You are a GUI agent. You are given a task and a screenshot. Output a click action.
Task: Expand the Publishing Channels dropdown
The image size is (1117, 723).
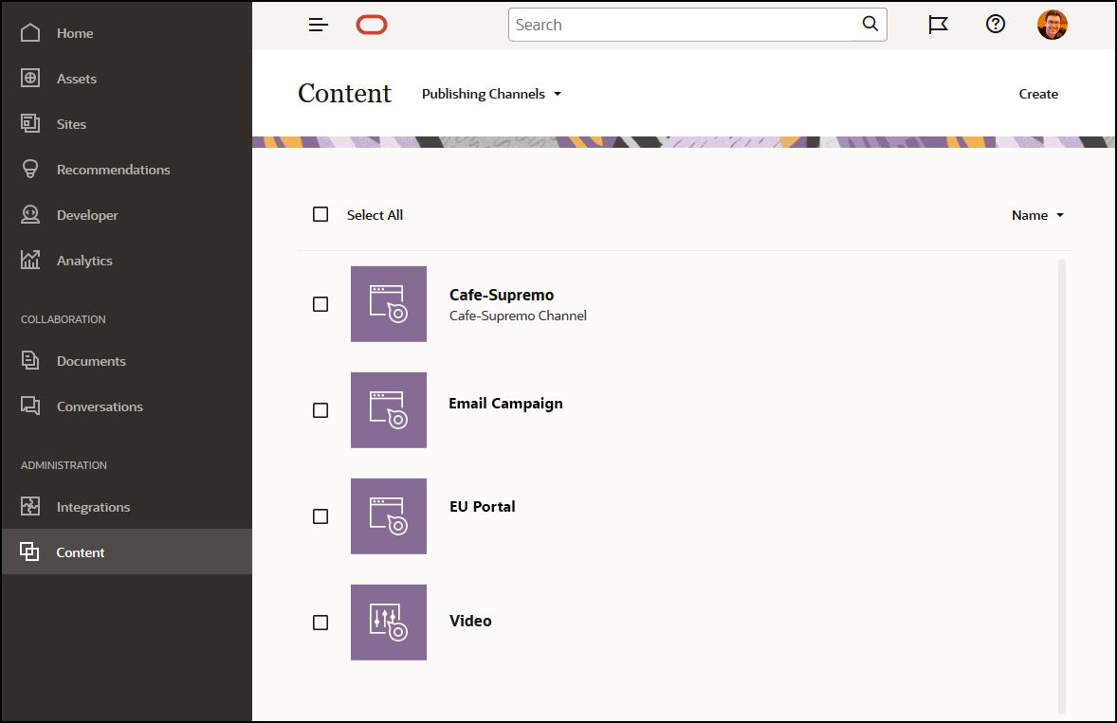pos(491,94)
